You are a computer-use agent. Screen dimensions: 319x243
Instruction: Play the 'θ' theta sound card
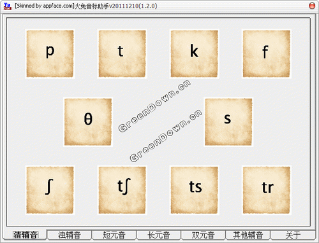point(88,122)
